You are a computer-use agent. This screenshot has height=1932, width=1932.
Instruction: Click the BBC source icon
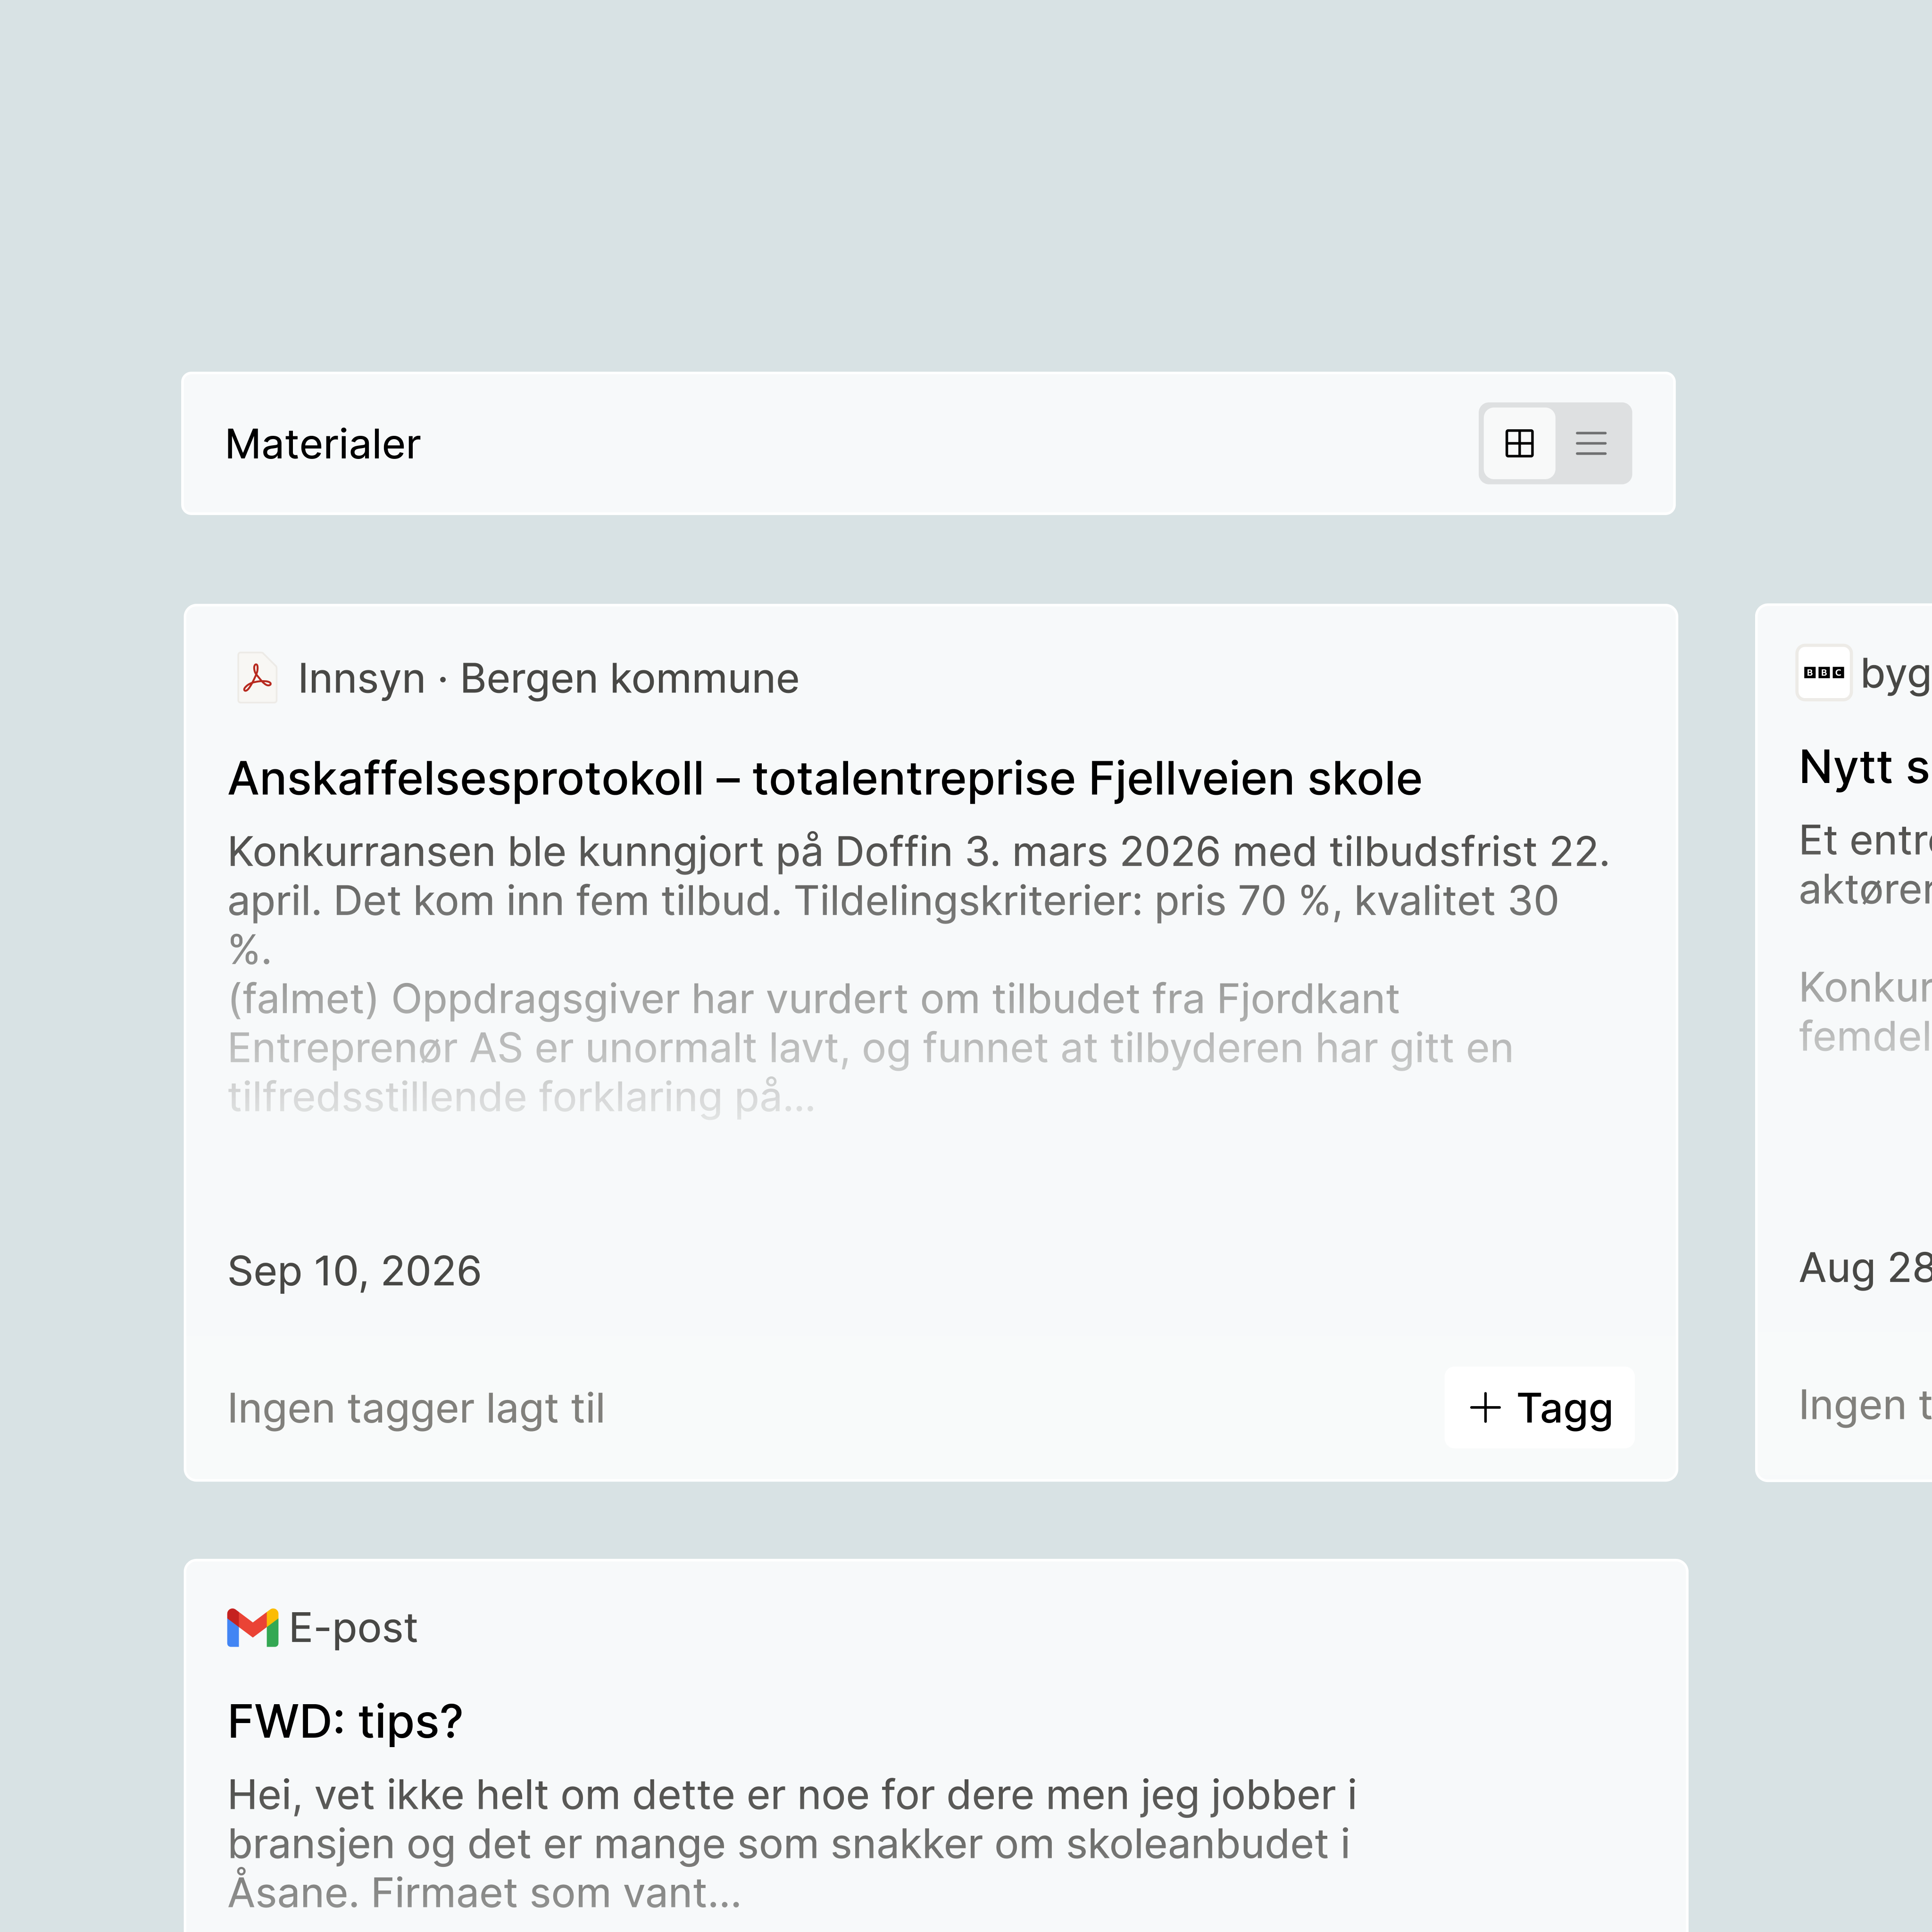(1824, 673)
